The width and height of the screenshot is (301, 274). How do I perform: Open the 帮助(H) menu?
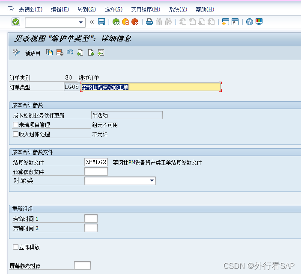click(x=205, y=9)
